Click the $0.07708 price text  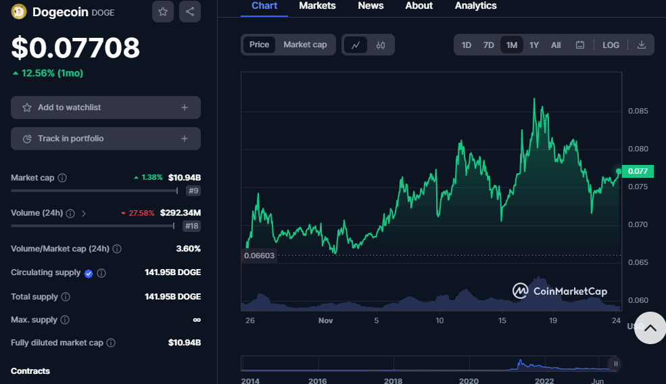point(75,47)
